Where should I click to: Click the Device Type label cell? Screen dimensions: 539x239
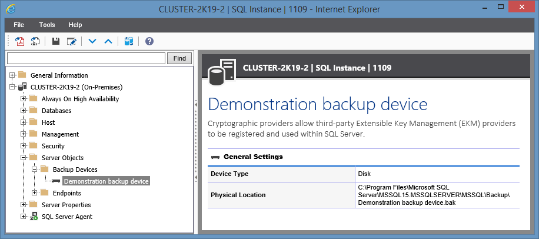click(281, 174)
